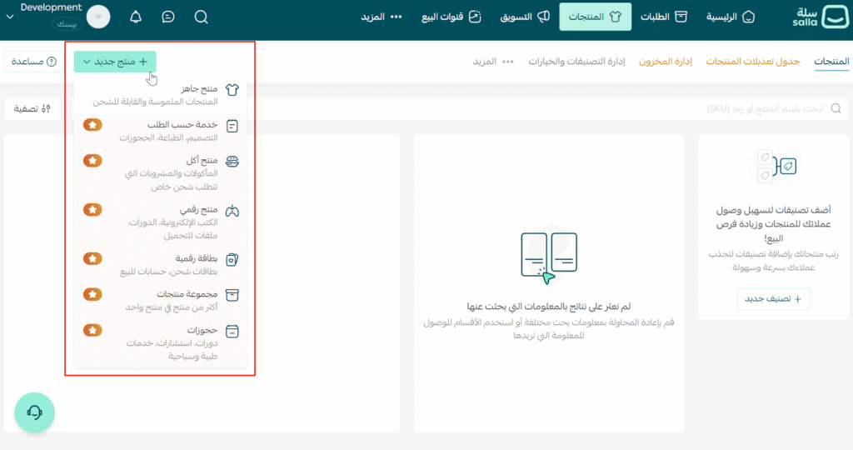Select the ready product t-shirt icon
Viewport: 853px width, 450px height.
233,91
